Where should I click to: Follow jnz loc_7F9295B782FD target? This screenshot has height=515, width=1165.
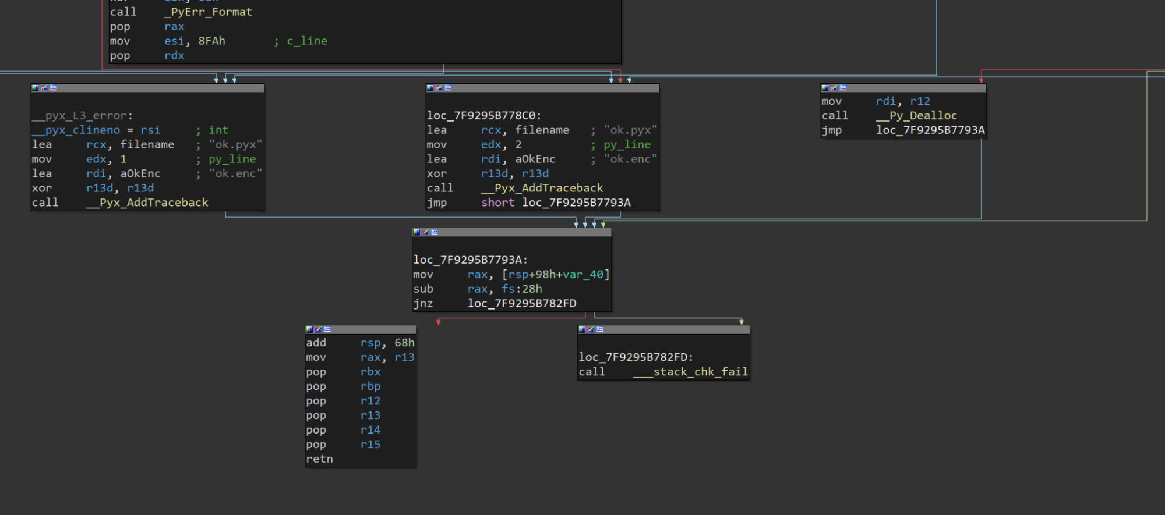tap(522, 304)
